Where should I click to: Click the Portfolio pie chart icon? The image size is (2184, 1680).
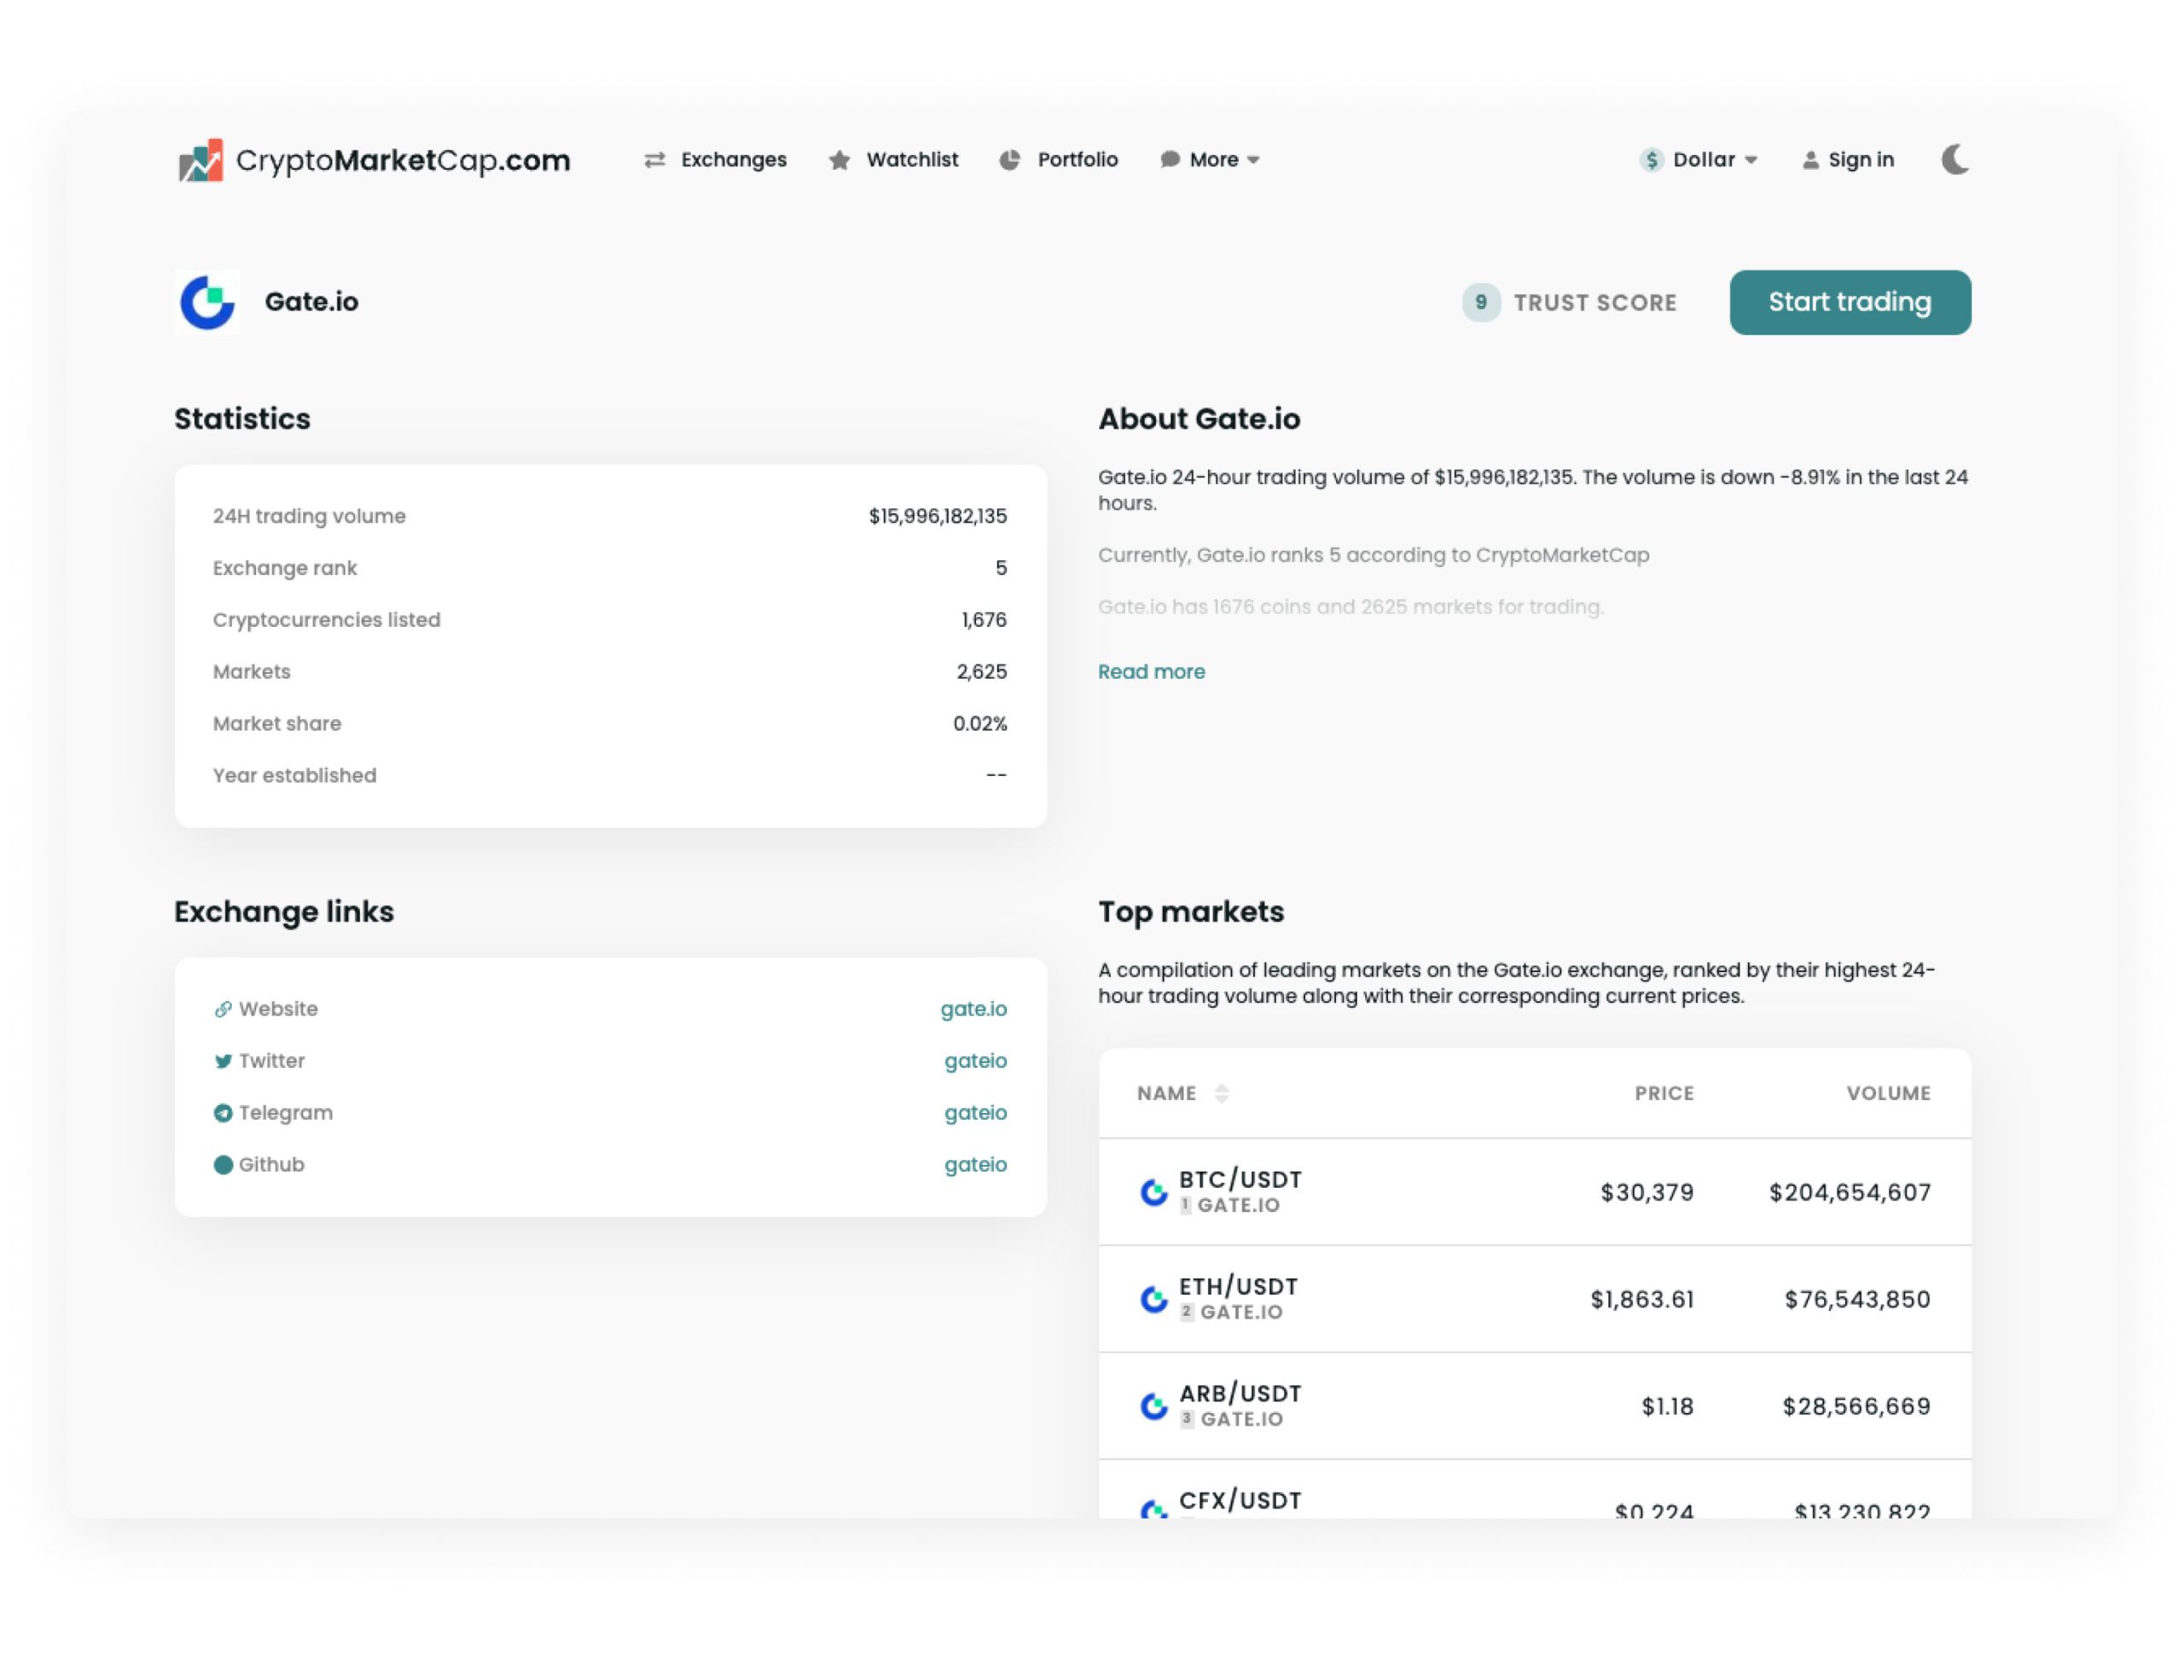(1010, 160)
